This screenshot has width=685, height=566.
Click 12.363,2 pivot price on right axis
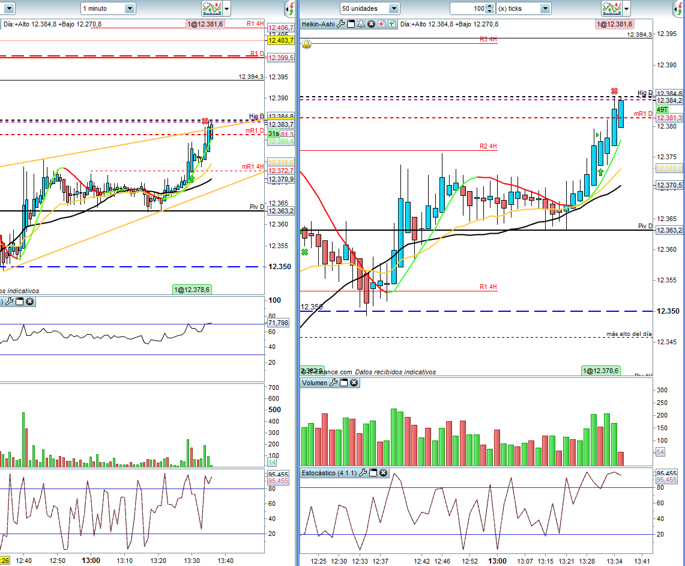point(669,230)
